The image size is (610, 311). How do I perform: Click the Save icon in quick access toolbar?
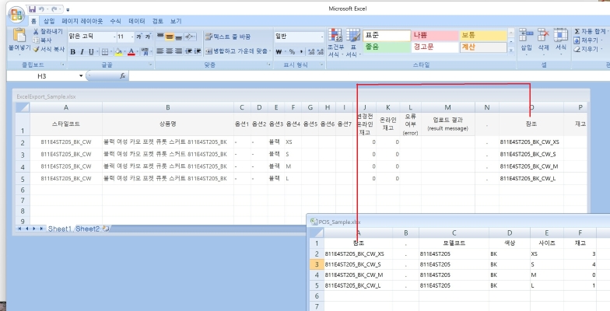pyautogui.click(x=32, y=9)
